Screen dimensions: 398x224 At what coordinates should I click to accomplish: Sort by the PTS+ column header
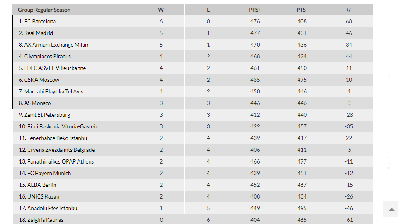click(255, 10)
